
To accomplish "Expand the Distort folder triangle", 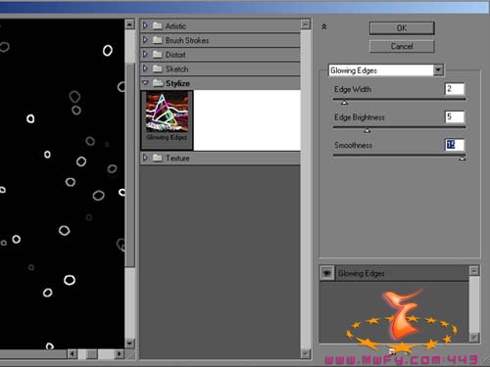I will tap(145, 54).
